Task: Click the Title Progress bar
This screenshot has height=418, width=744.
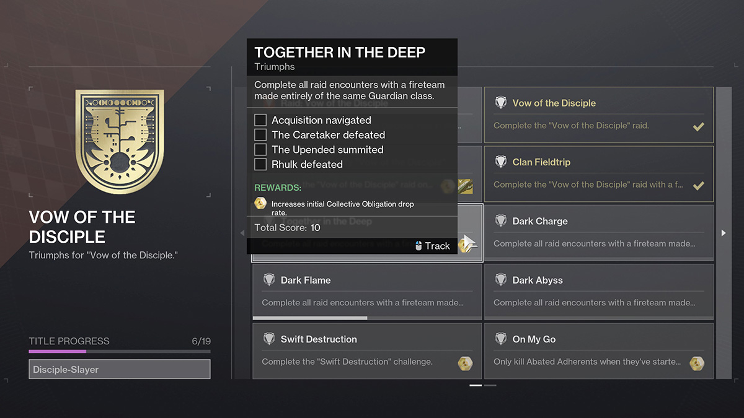Action: pos(119,351)
